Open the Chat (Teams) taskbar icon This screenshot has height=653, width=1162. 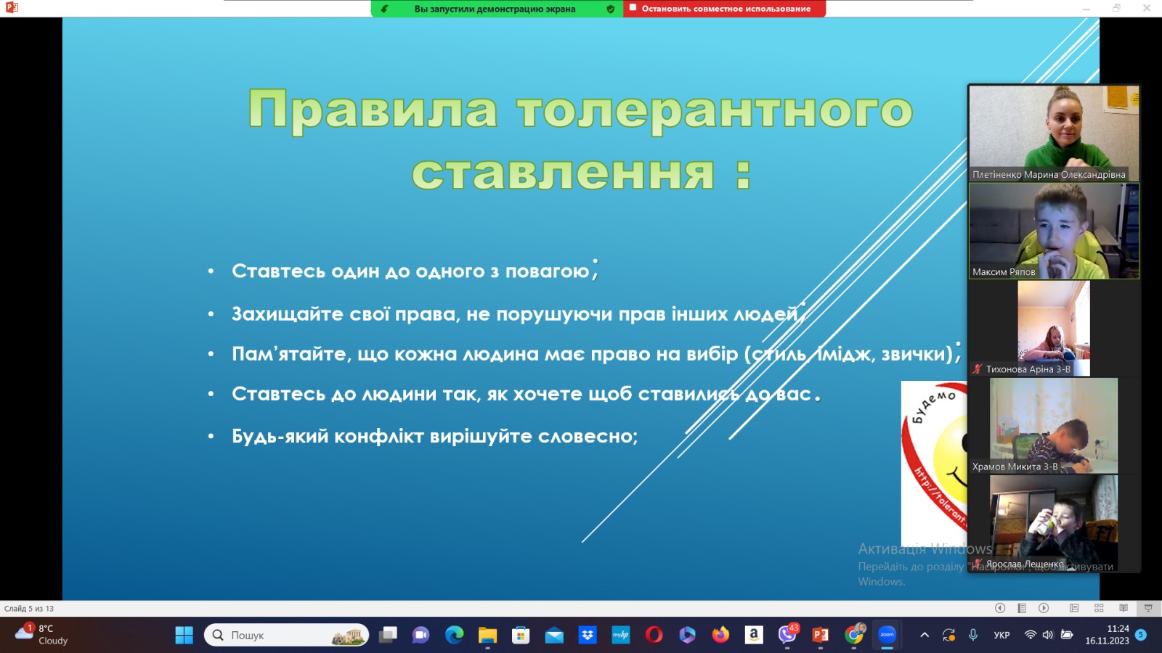420,635
